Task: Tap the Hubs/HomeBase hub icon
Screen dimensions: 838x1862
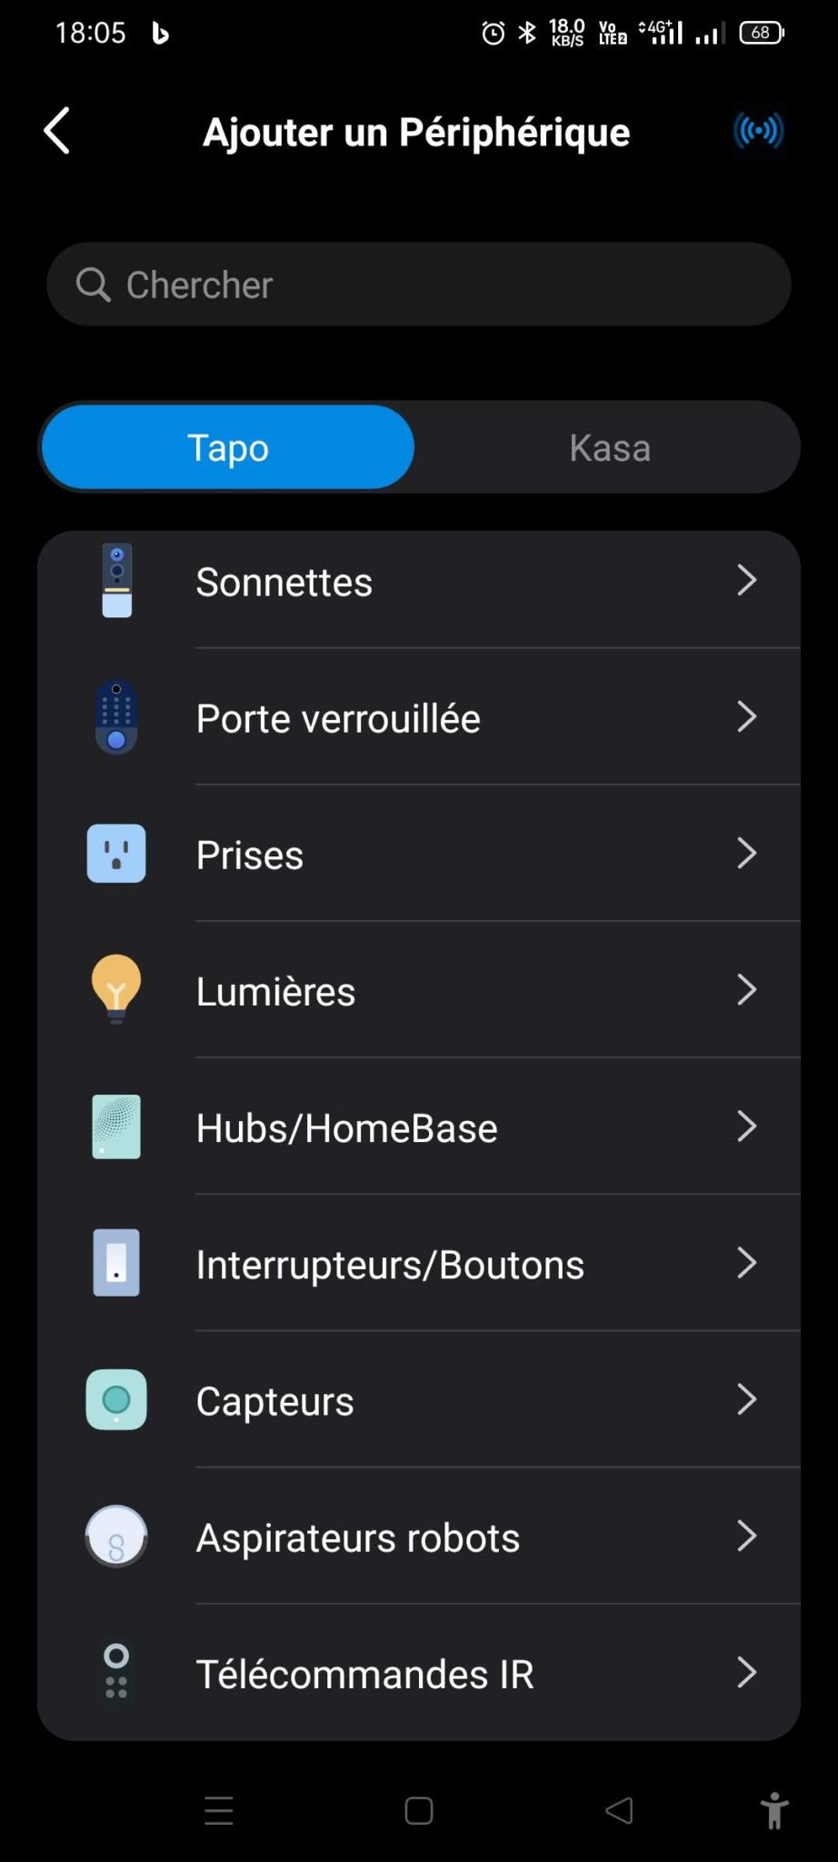Action: pyautogui.click(x=116, y=1126)
